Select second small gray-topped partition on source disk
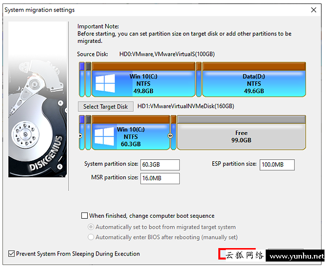Viewport: 326px width, 267px height. 88,79
